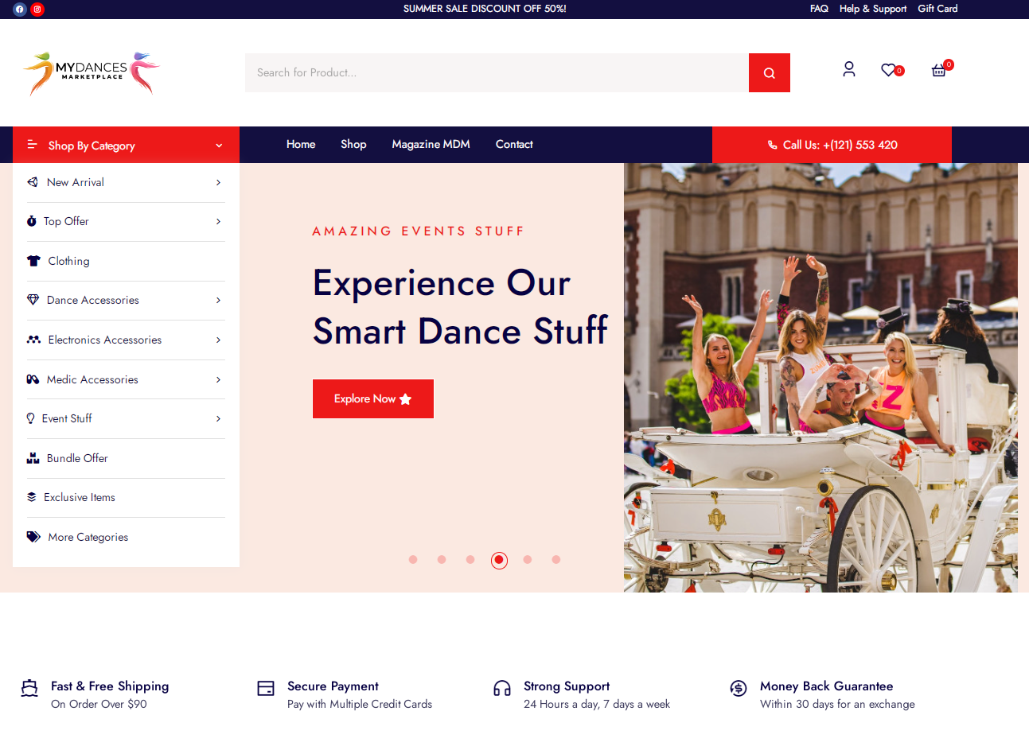Expand the Event Stuff submenu arrow
The image size is (1029, 750).
point(218,418)
